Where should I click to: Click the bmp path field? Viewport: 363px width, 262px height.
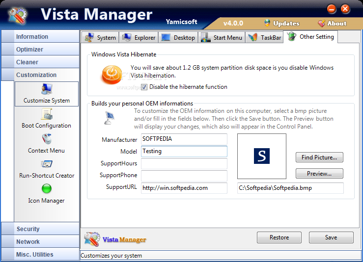290,188
